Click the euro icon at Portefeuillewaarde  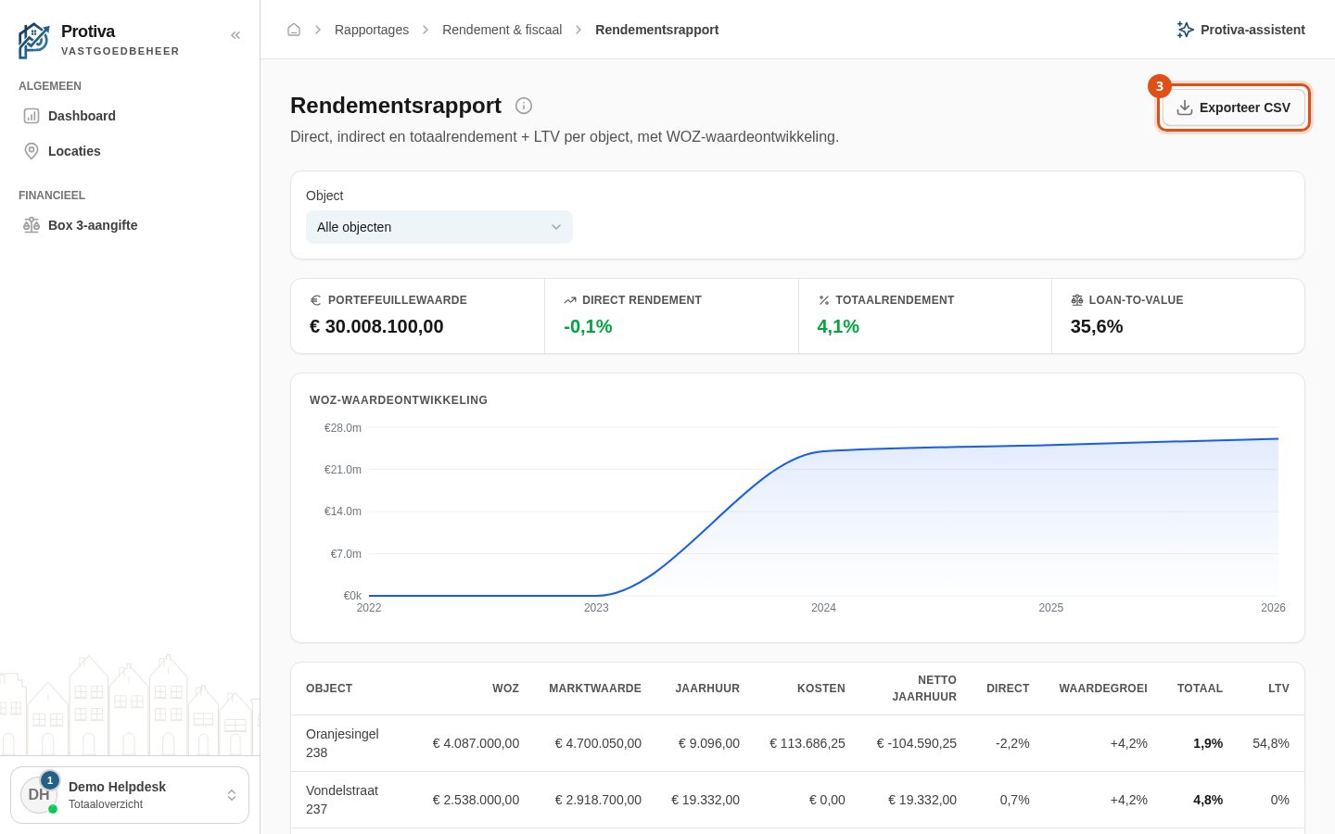coord(315,300)
